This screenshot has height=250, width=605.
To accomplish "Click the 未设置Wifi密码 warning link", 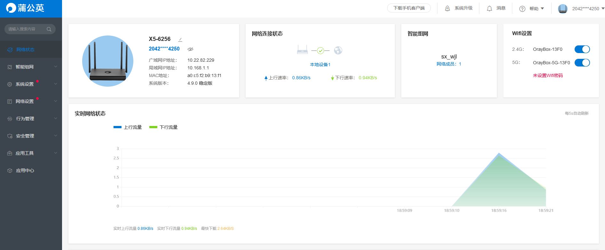I will pyautogui.click(x=548, y=75).
